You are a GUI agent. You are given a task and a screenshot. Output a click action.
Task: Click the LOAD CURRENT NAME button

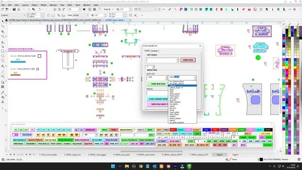(x=157, y=99)
